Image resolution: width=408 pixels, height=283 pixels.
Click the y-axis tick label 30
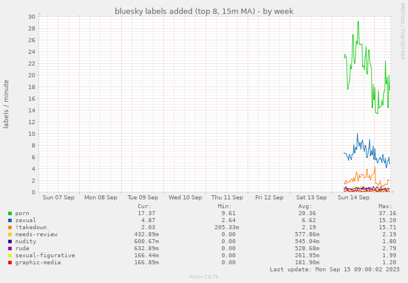click(x=32, y=16)
